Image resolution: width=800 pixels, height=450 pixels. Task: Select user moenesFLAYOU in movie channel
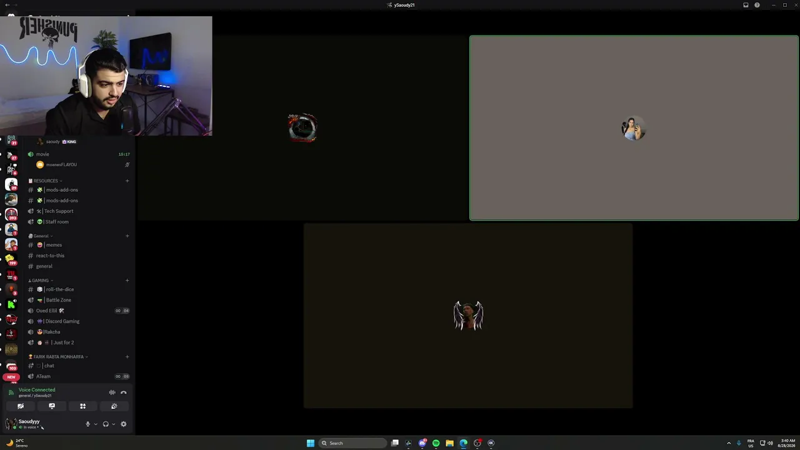tap(82, 165)
